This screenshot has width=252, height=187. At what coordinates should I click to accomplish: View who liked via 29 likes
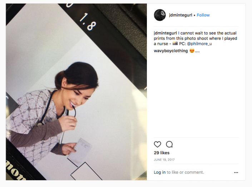pyautogui.click(x=162, y=153)
